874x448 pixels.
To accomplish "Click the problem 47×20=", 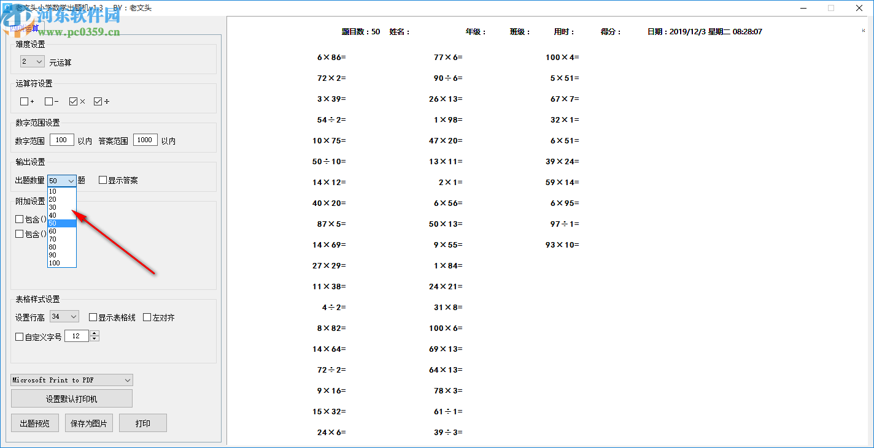I will tap(446, 141).
